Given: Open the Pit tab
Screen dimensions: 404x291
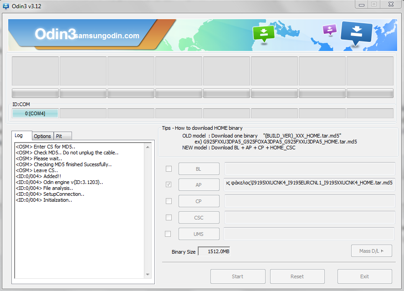Looking at the screenshot, I should point(62,136).
